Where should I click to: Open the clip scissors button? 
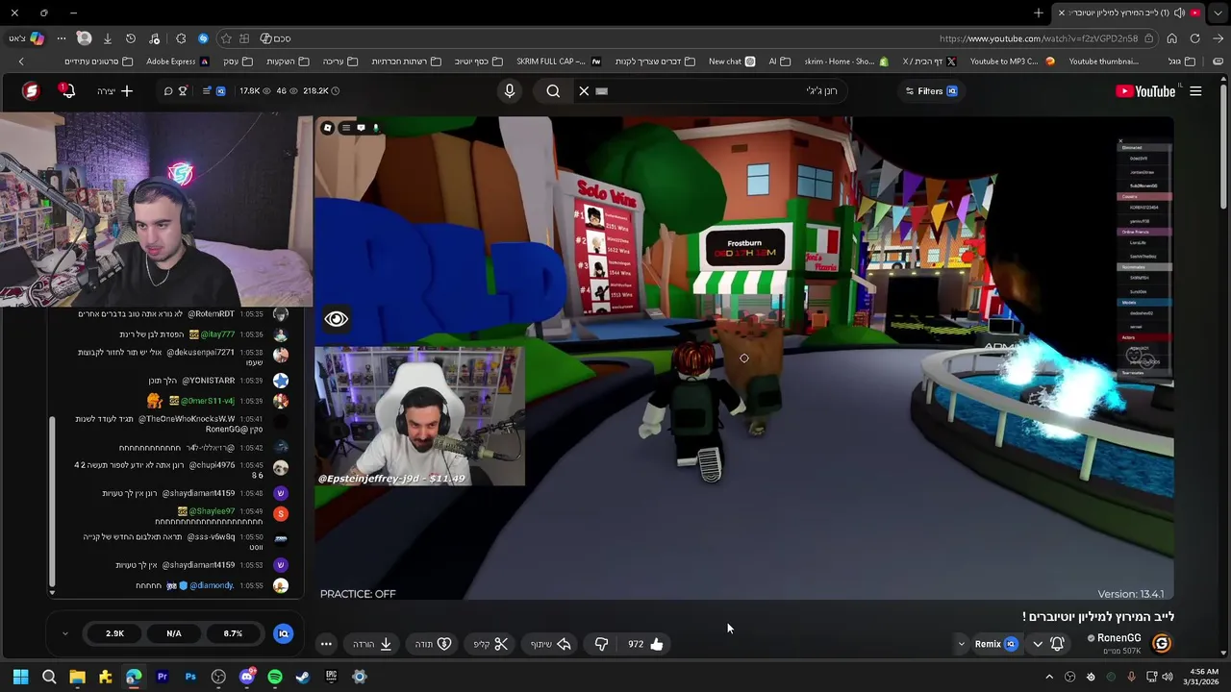(491, 644)
